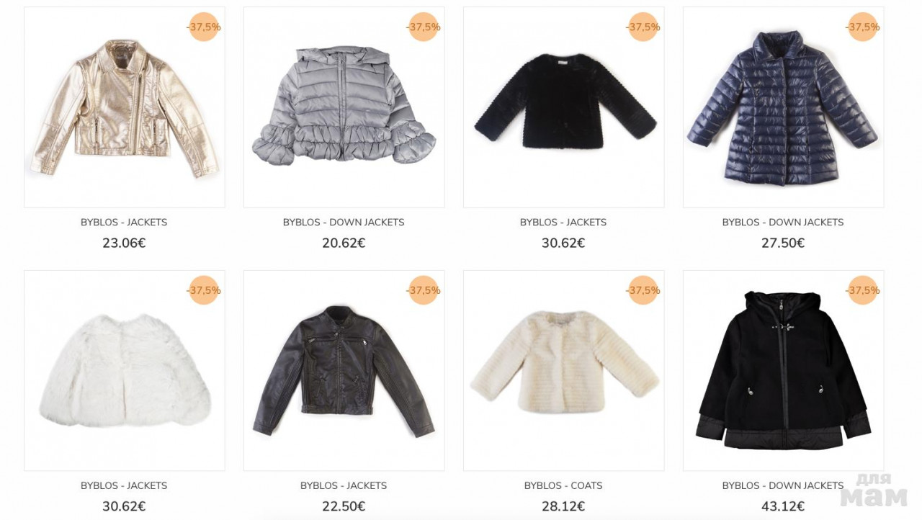Open the BYBLOS - COATS product link

click(x=563, y=485)
